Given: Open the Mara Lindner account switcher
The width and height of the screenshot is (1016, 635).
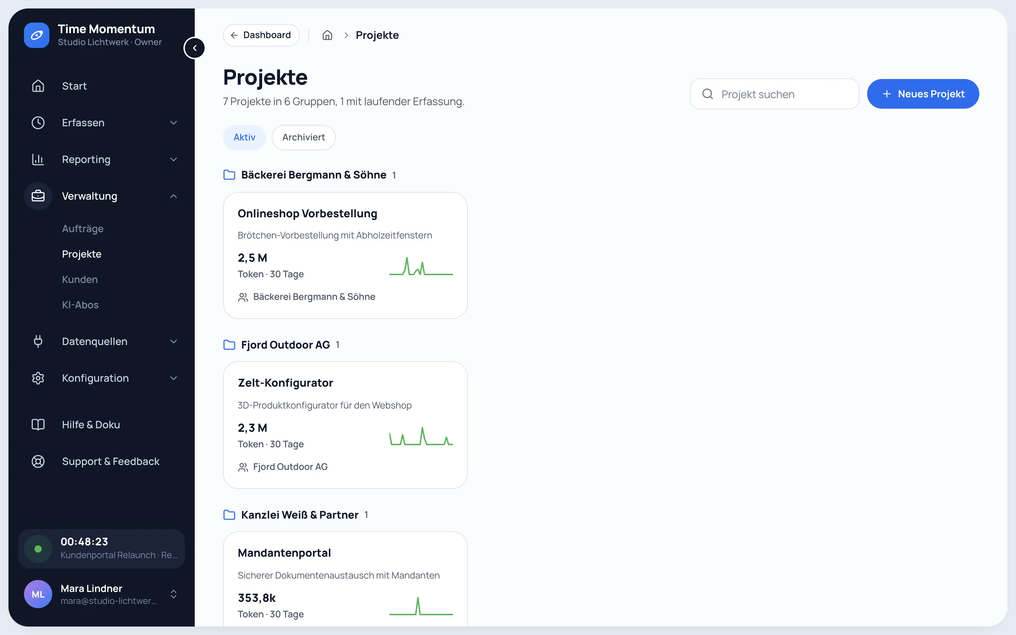Looking at the screenshot, I should (174, 594).
